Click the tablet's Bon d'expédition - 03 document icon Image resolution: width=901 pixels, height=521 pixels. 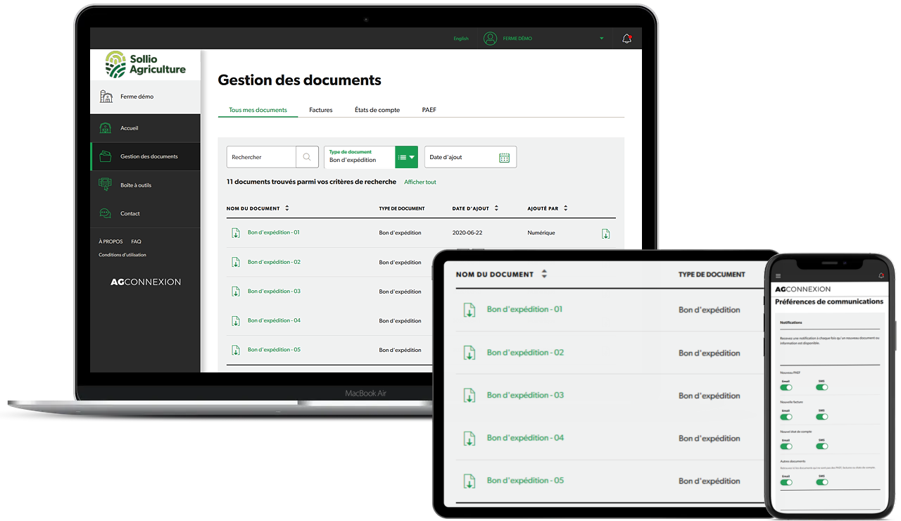click(469, 396)
